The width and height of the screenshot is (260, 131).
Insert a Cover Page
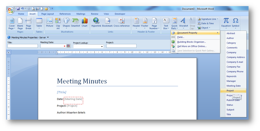point(12,24)
